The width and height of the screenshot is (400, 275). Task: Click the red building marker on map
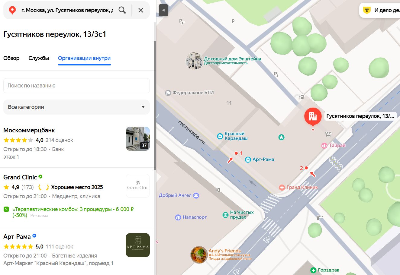coord(313,116)
